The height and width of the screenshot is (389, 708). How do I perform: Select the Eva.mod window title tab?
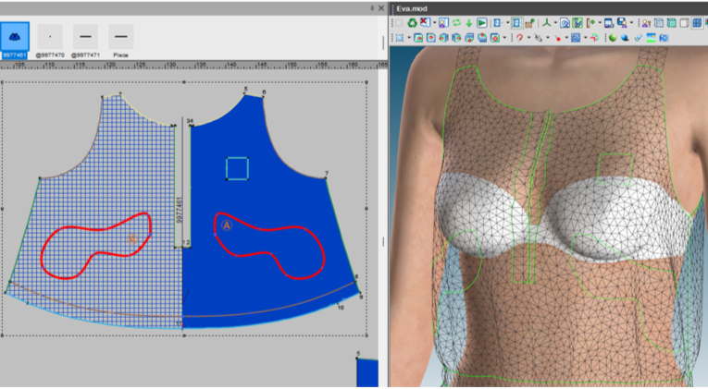coord(409,7)
